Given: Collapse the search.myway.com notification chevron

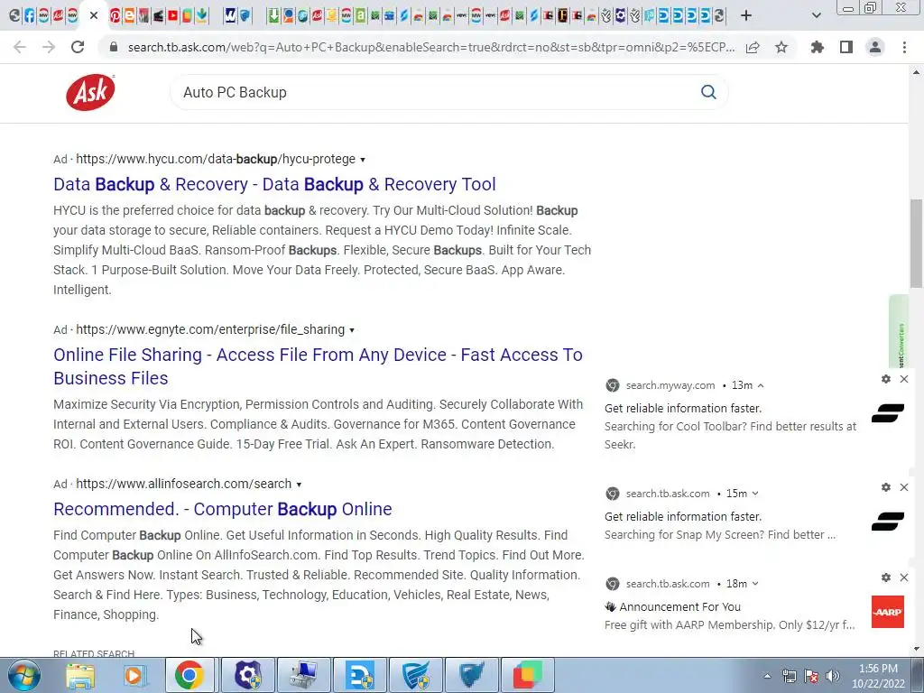Looking at the screenshot, I should [x=761, y=385].
